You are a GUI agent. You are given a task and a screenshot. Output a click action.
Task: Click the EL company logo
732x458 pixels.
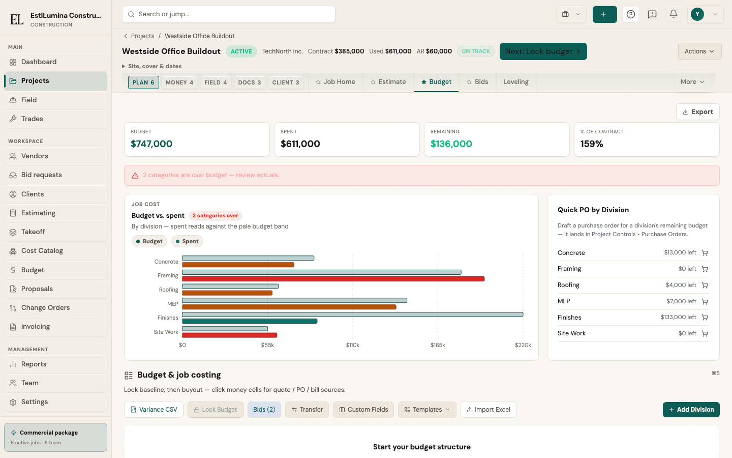(17, 19)
